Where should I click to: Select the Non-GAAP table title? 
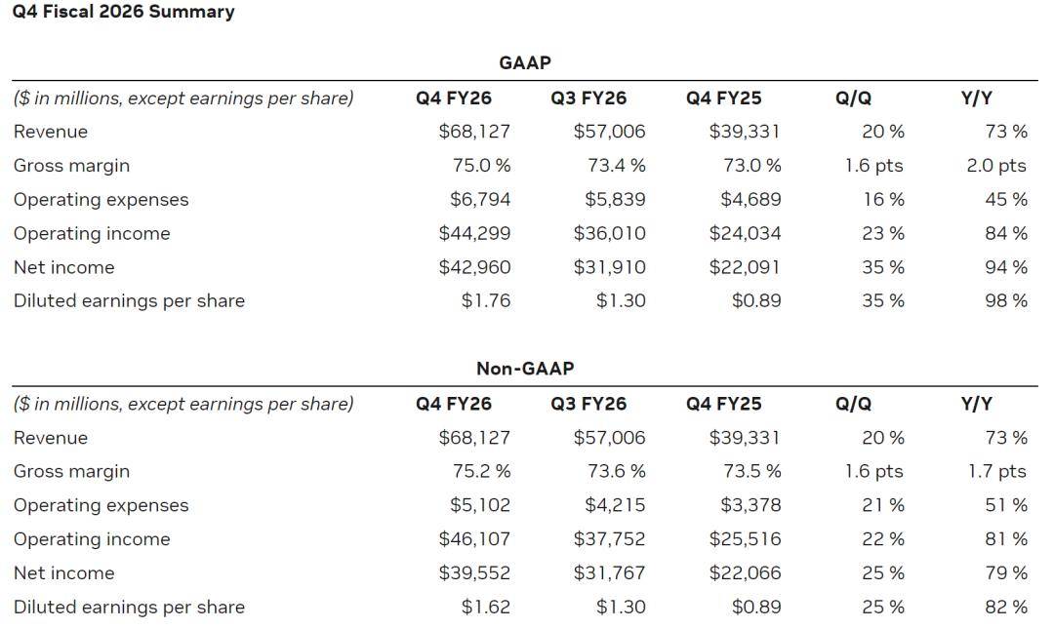click(525, 369)
